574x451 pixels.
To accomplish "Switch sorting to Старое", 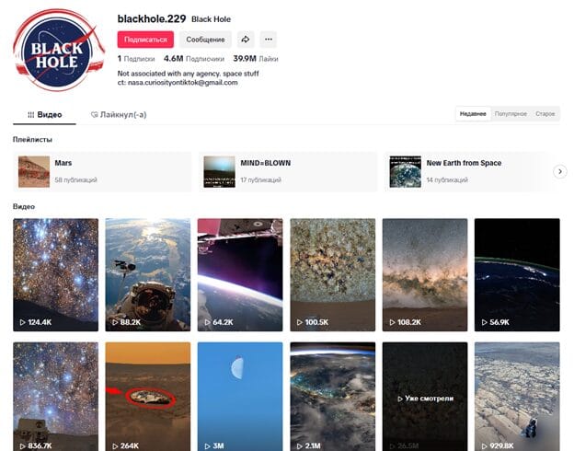I will [545, 114].
